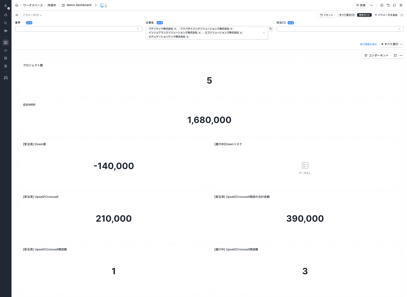Image resolution: width=407 pixels, height=297 pixels.
Task: Select the code editor icon in the sidebar
Action: [5, 50]
